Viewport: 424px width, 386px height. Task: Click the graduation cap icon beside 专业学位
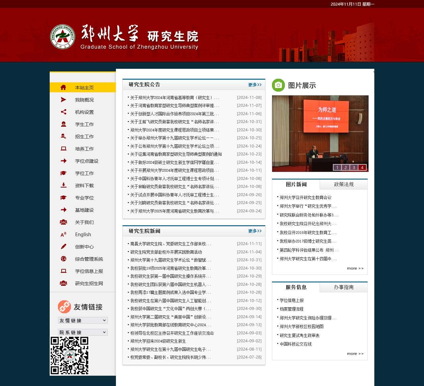(63, 197)
